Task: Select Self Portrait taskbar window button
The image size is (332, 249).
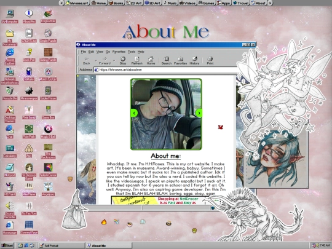Action: (x=61, y=245)
